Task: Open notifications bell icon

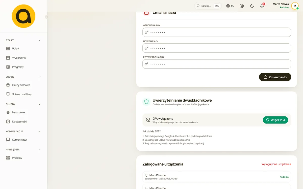Action: 262,6
